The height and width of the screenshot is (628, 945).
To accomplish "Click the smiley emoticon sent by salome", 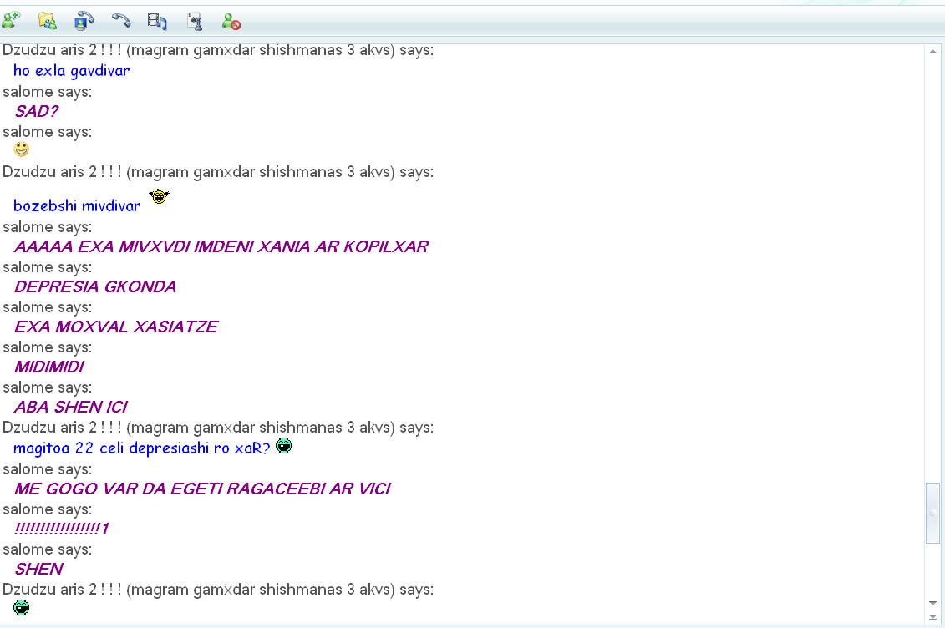I will (x=21, y=149).
